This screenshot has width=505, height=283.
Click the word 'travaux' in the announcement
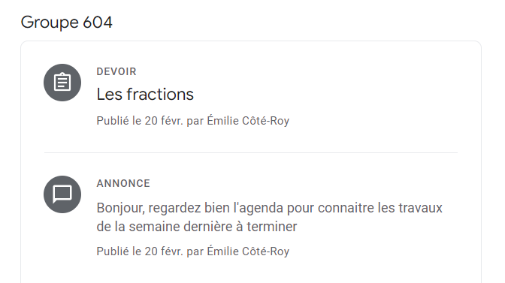click(x=420, y=208)
